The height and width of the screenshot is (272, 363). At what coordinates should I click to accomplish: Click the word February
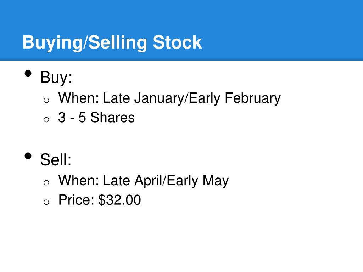pyautogui.click(x=252, y=98)
